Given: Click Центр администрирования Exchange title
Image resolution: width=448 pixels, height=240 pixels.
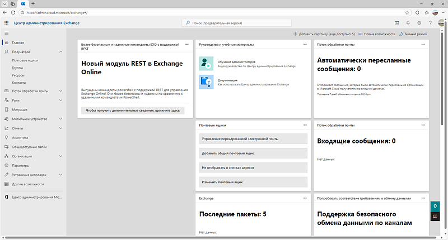Looking at the screenshot, I should click(46, 23).
